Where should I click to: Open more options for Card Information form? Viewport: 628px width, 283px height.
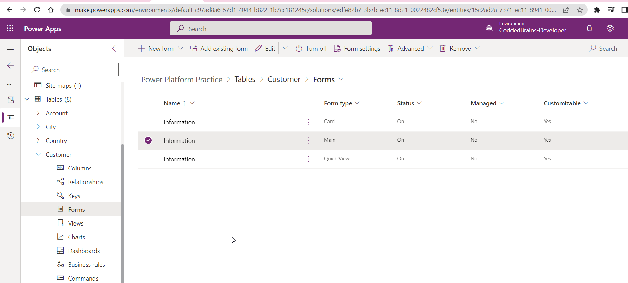point(308,122)
